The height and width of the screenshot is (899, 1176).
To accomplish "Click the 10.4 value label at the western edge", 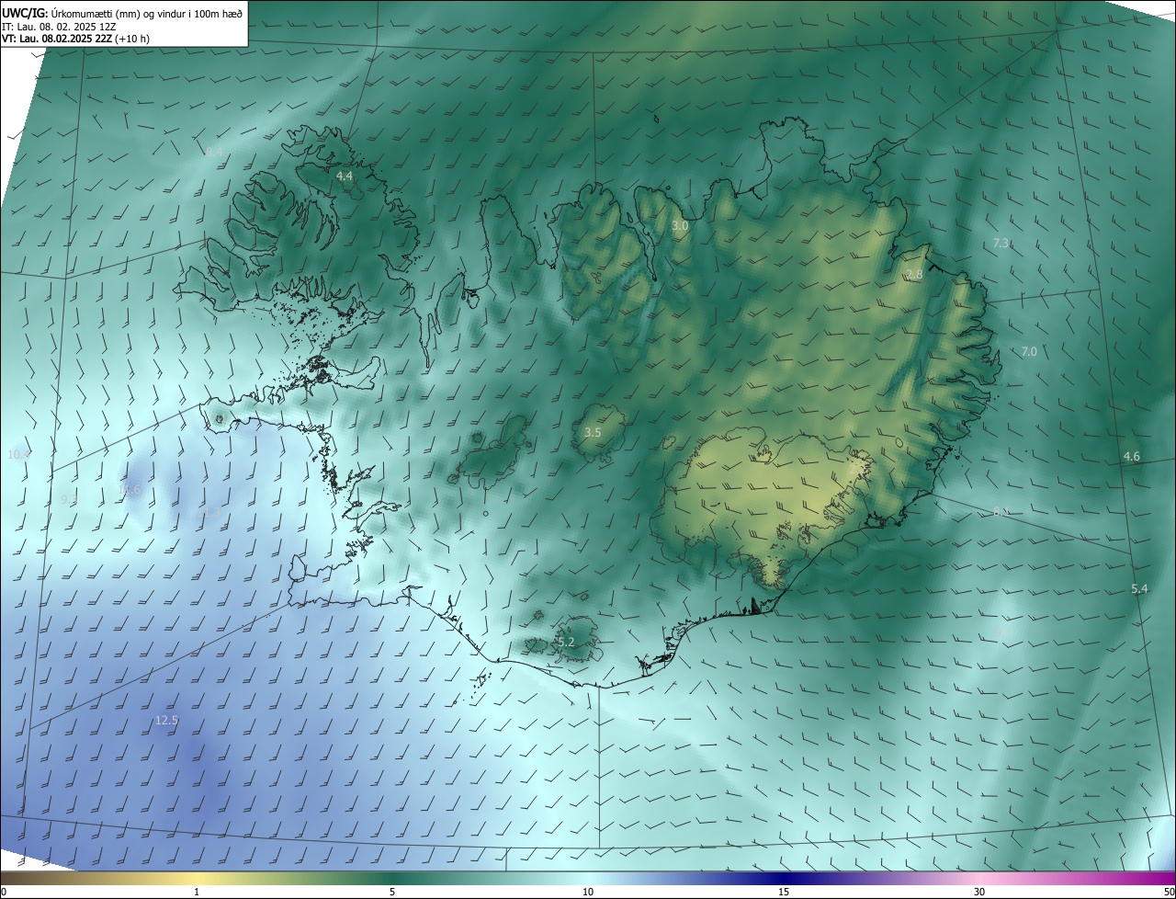I will (x=18, y=454).
